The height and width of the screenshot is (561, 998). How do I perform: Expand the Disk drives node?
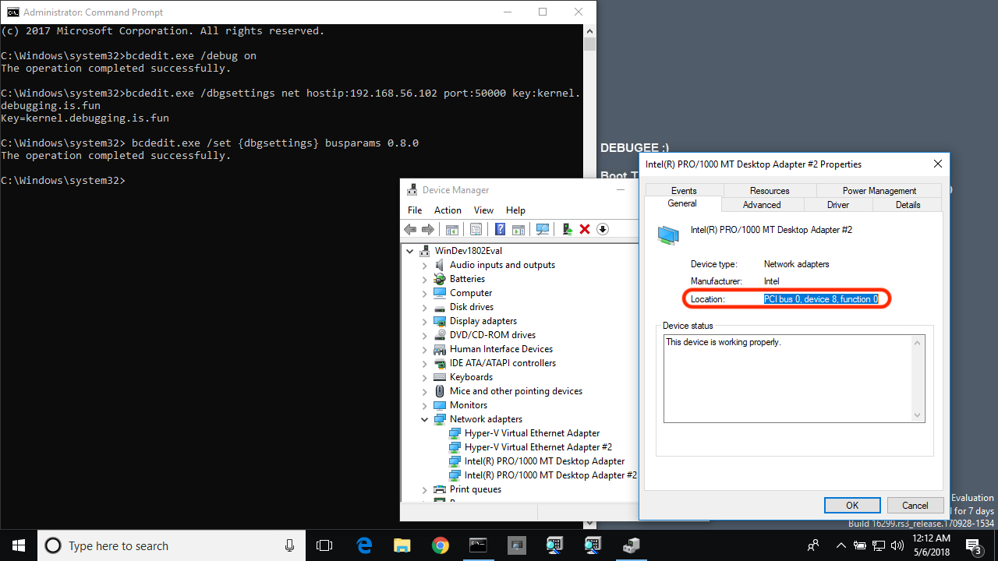pos(425,307)
